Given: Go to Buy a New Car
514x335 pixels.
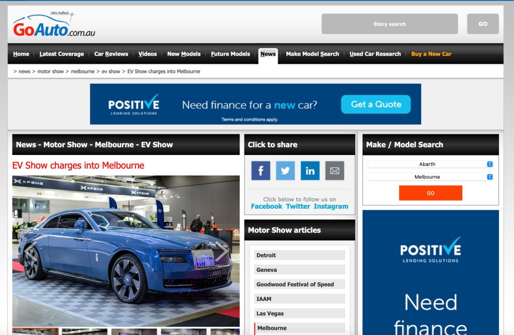Looking at the screenshot, I should (x=431, y=54).
